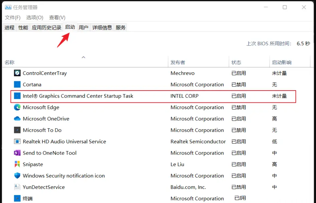
Task: Click the sort arrow above 名称 column
Action: pos(84,57)
